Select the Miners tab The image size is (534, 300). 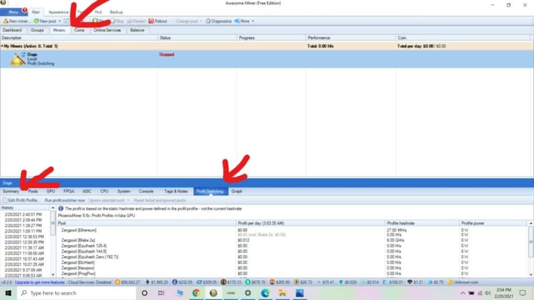[x=58, y=30]
